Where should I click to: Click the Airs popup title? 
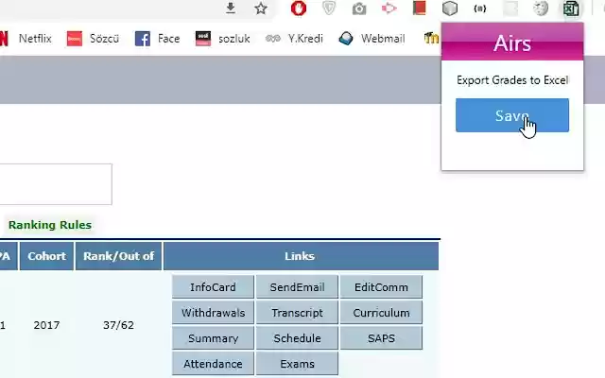(x=512, y=43)
